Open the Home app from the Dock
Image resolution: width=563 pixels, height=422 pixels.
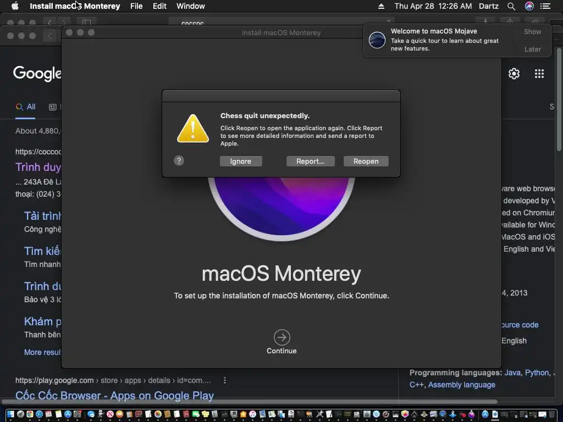pyautogui.click(x=243, y=414)
